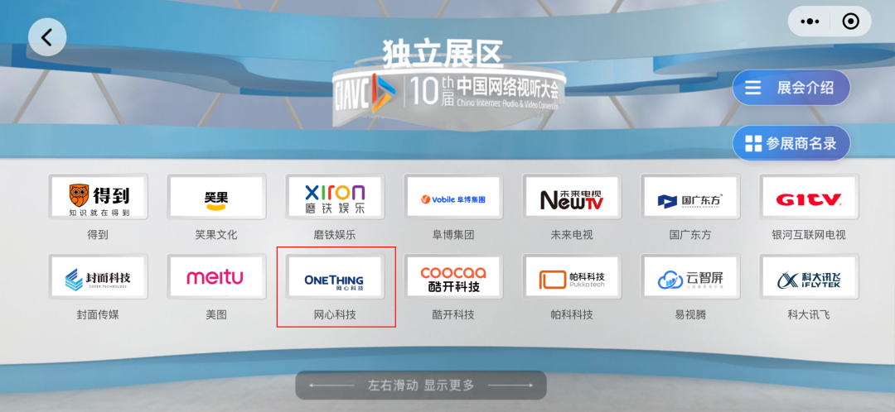The height and width of the screenshot is (412, 895).
Task: Tap the mini program close target icon
Action: coord(850,22)
